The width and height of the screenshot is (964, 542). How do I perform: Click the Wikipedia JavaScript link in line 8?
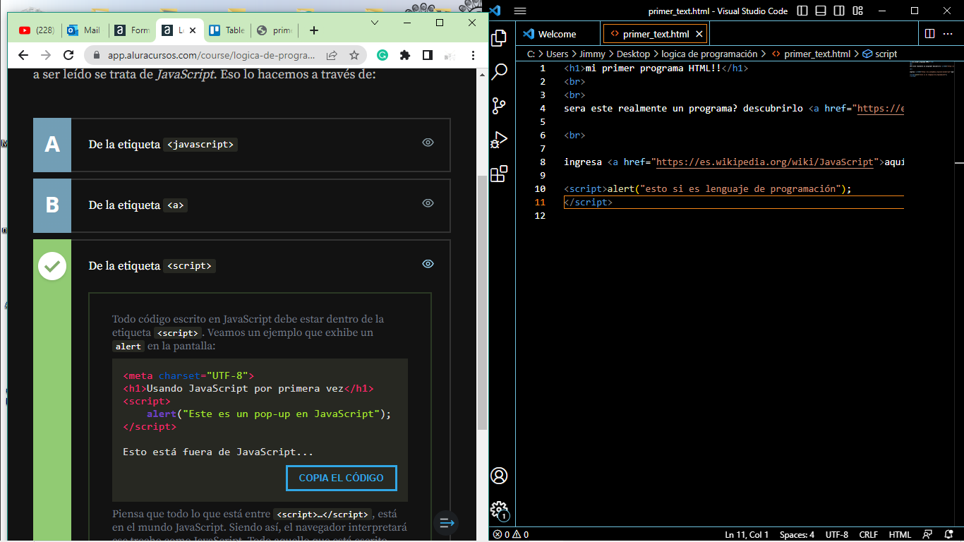[765, 162]
